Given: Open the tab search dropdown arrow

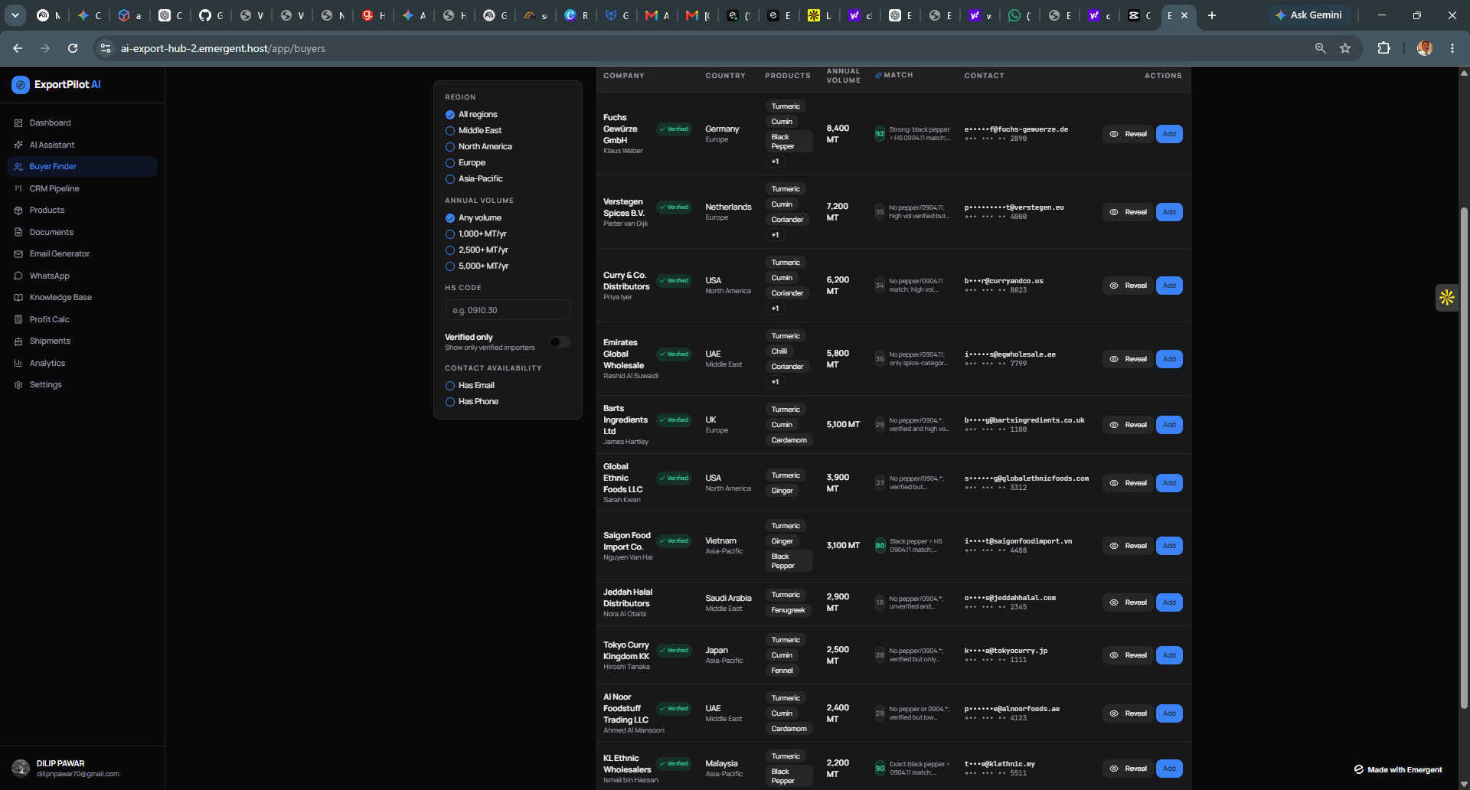Looking at the screenshot, I should [x=15, y=15].
